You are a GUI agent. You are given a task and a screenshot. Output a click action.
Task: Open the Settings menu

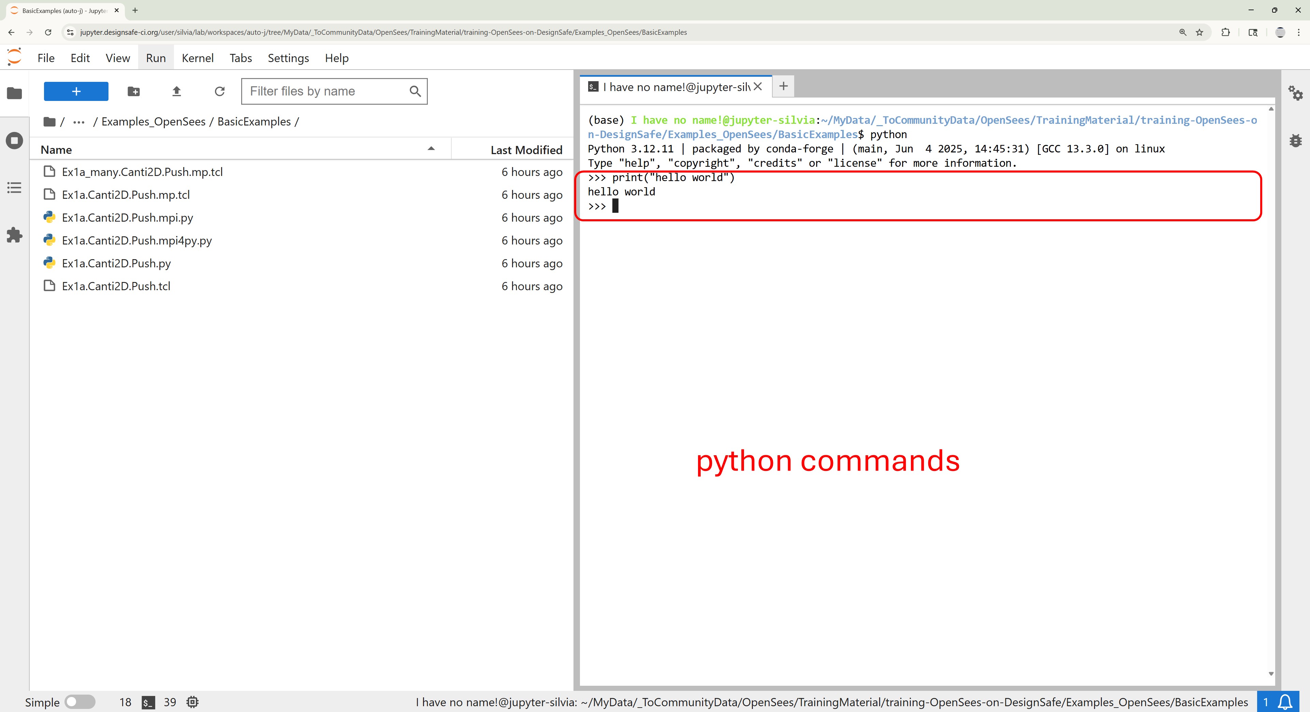[x=288, y=58]
